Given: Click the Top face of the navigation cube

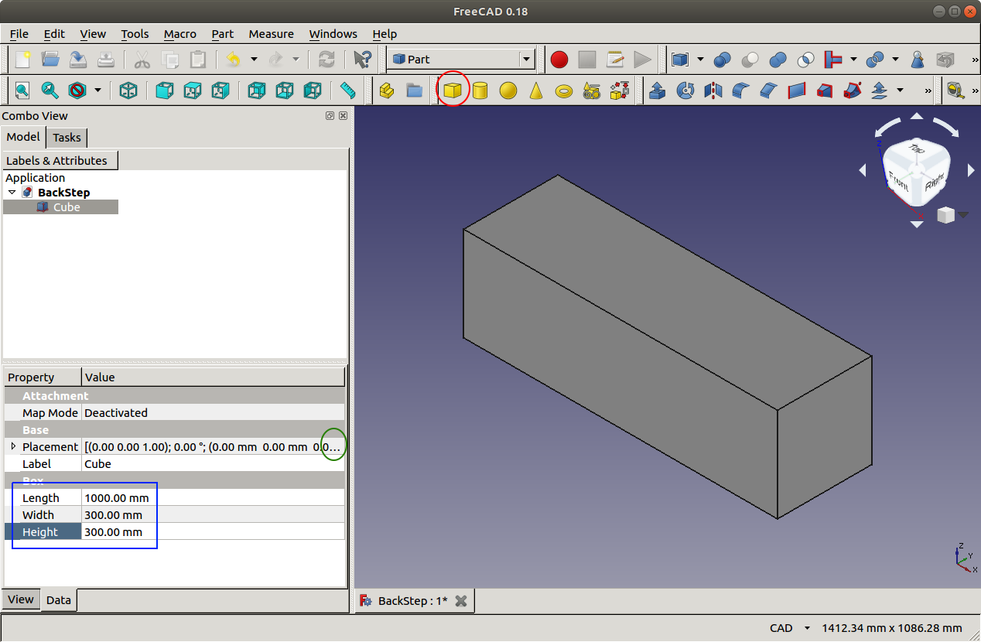Looking at the screenshot, I should (918, 149).
